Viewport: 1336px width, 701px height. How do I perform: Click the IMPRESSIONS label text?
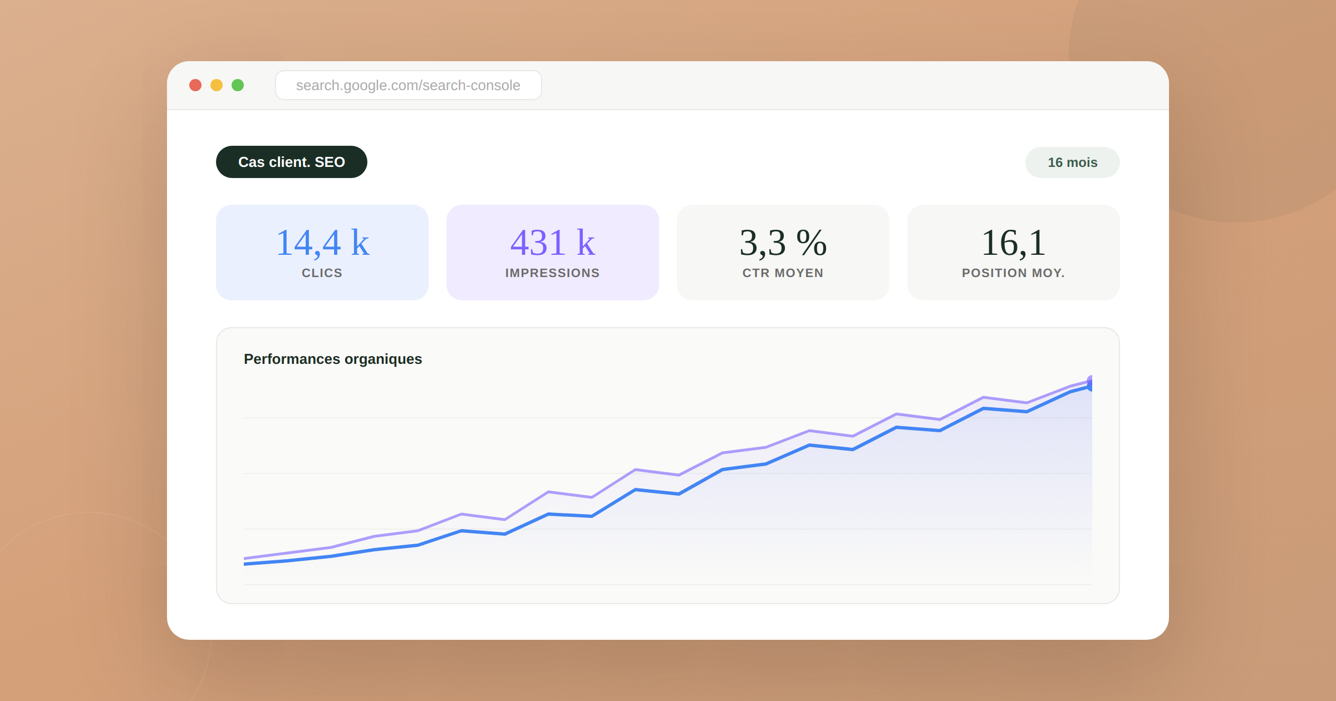click(552, 273)
